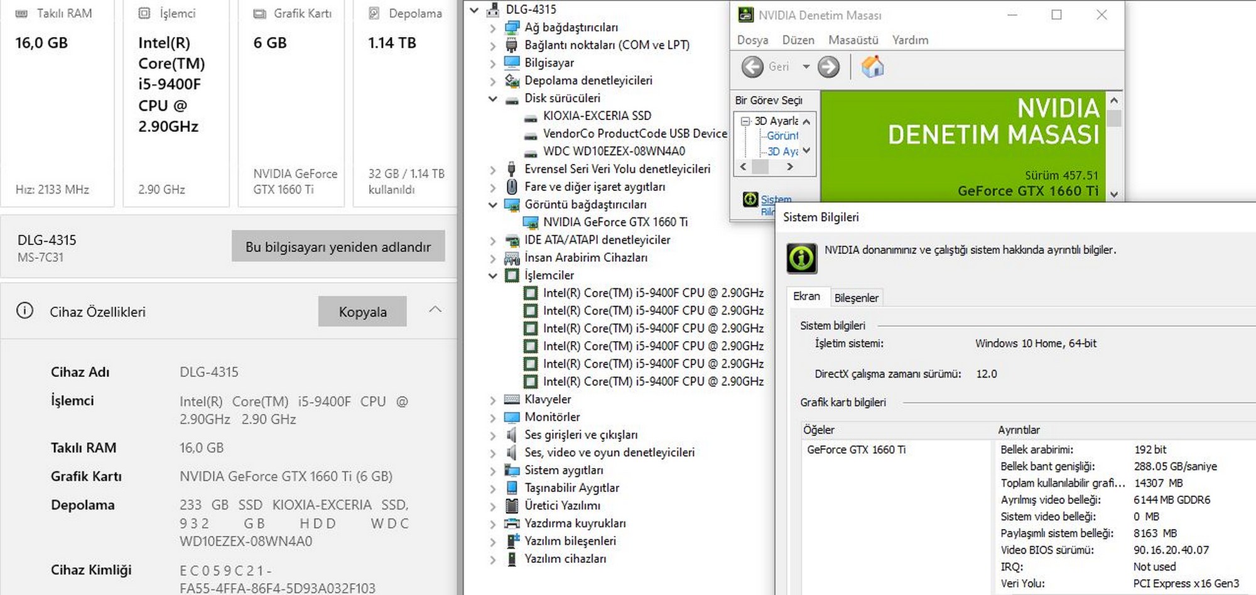1256x595 pixels.
Task: Click the Klavyeler keyboard category icon
Action: (x=512, y=400)
